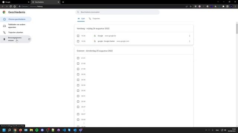This screenshot has width=238, height=133.
Task: Click the taskbar clock and date
Action: click(x=232, y=130)
